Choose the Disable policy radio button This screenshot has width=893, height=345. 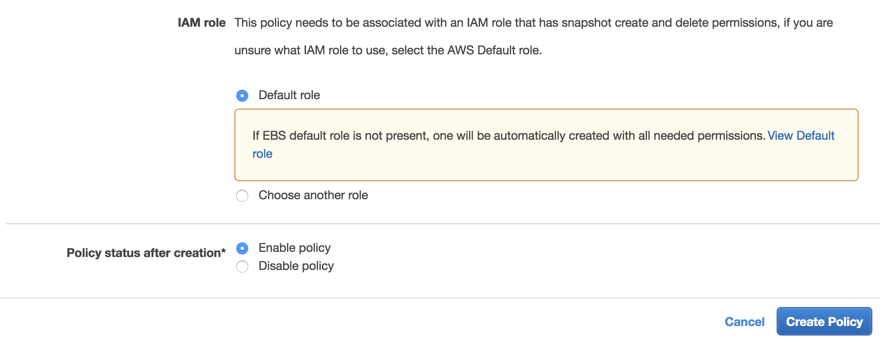coord(242,267)
